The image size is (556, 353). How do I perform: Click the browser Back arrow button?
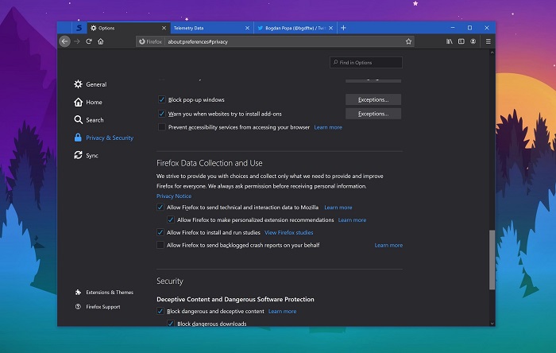(65, 41)
